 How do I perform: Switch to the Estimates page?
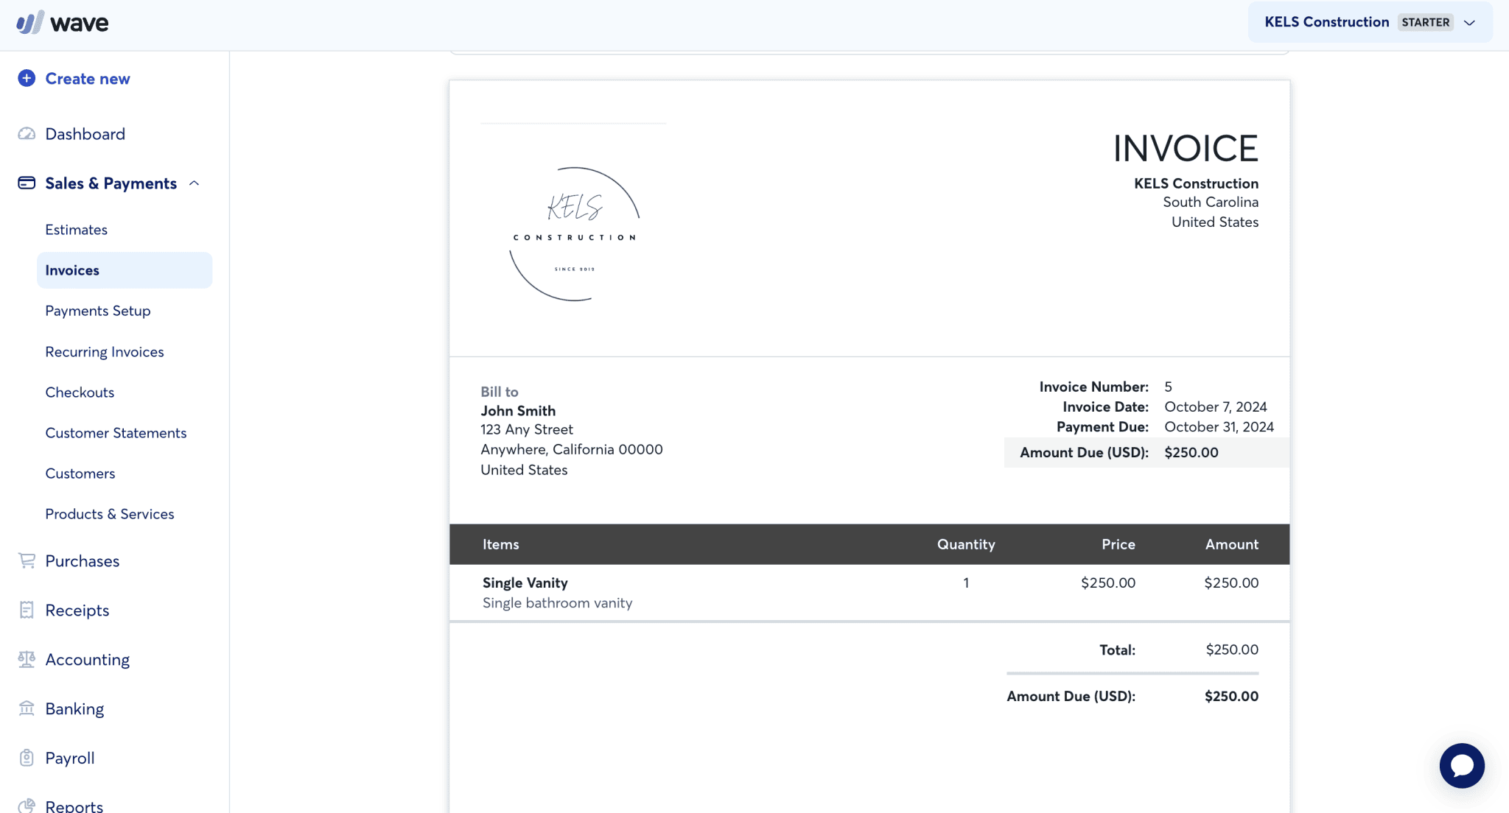pyautogui.click(x=76, y=229)
